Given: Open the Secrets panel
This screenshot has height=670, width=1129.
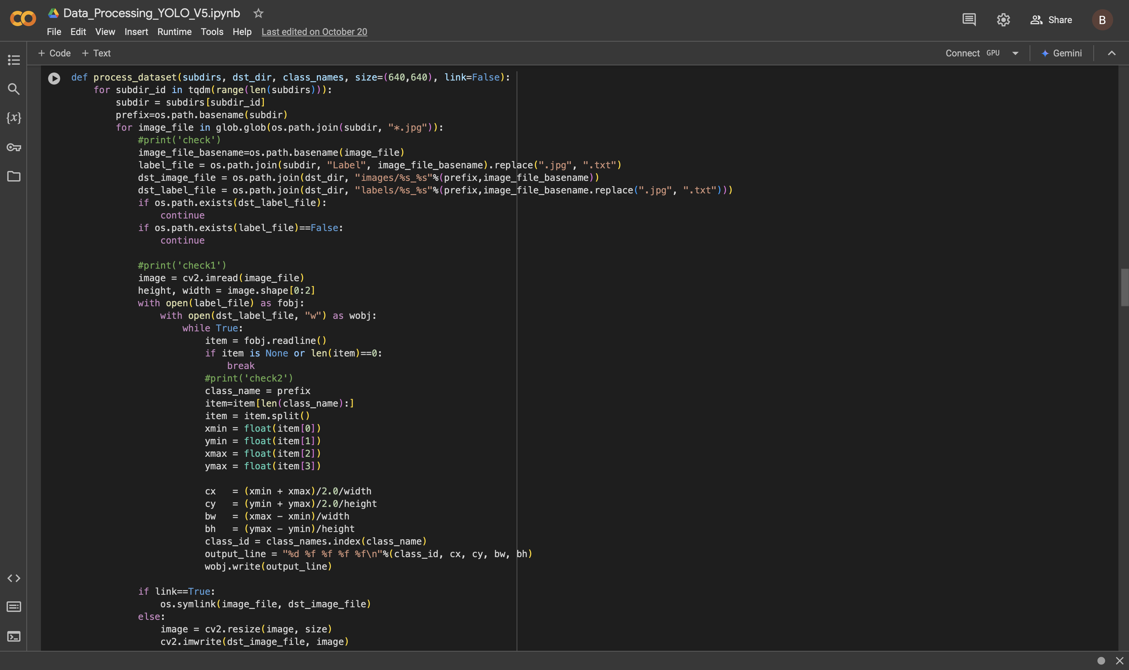Looking at the screenshot, I should pos(13,147).
